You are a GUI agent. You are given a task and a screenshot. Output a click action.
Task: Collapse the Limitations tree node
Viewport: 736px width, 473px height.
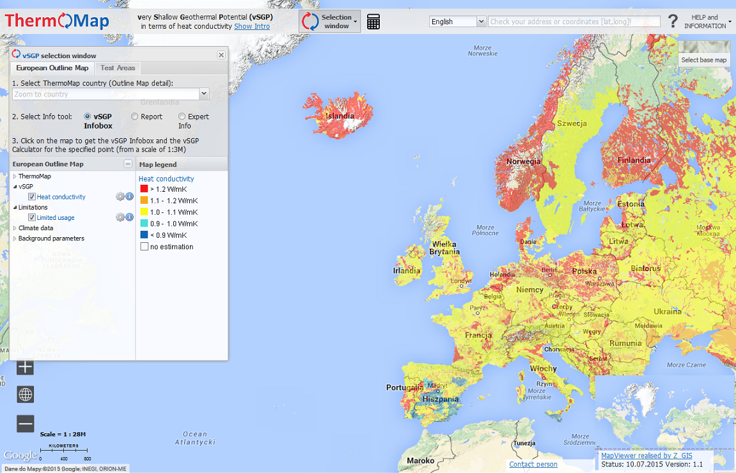click(15, 207)
